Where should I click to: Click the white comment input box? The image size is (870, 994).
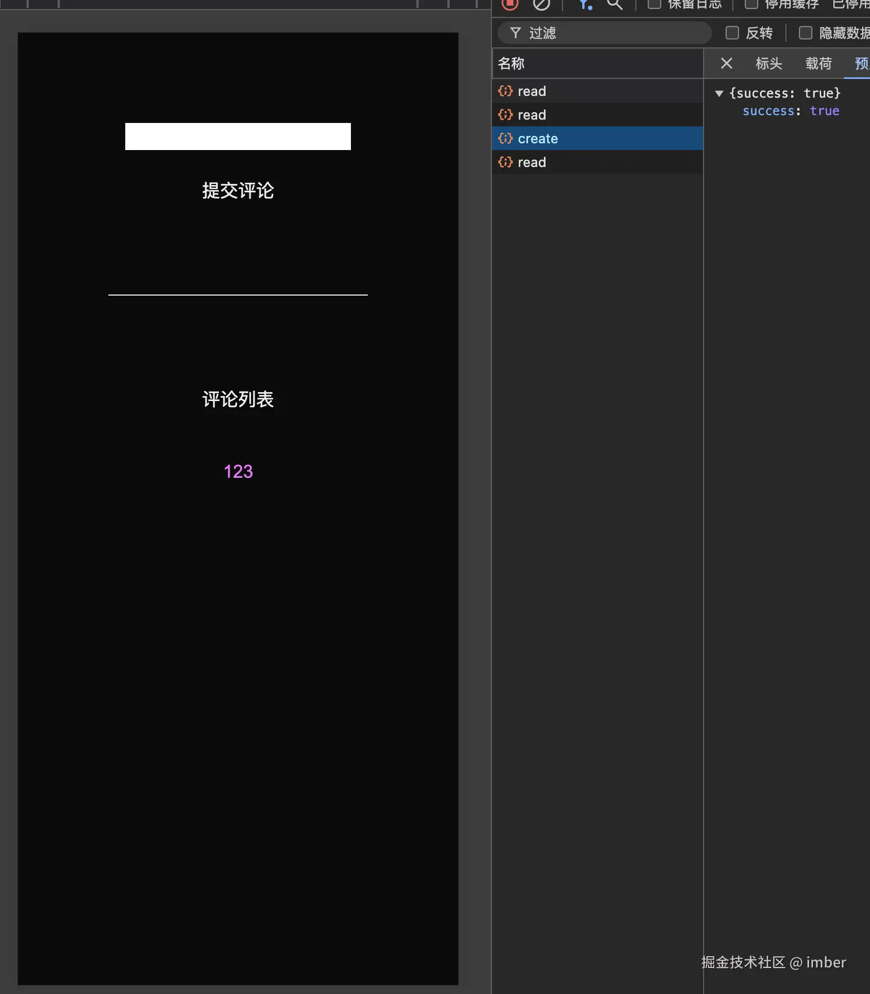point(238,137)
